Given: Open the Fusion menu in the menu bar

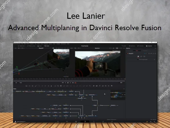Looking at the screenshot, I should (x=50, y=44).
